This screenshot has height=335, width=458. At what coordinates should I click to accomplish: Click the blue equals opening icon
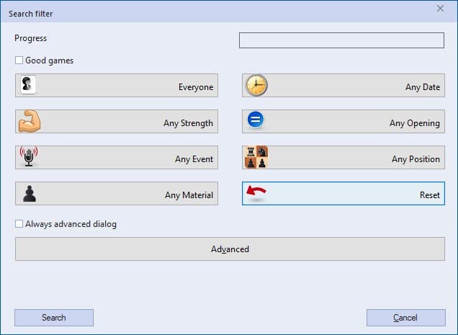256,121
